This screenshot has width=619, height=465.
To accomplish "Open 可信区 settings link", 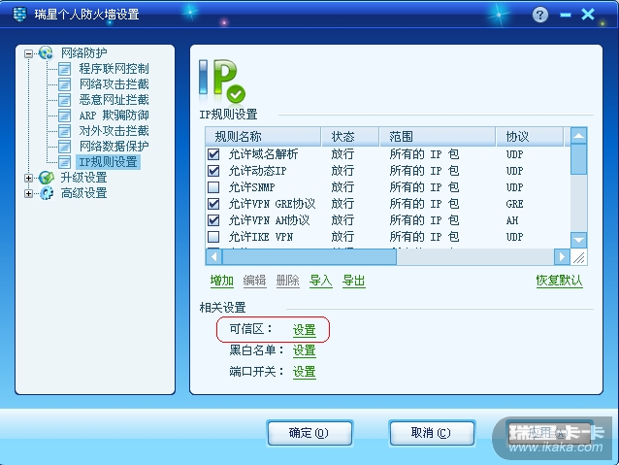I will click(x=304, y=329).
